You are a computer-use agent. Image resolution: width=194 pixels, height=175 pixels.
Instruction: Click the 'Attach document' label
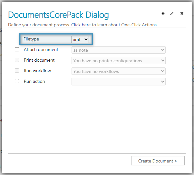point(41,49)
